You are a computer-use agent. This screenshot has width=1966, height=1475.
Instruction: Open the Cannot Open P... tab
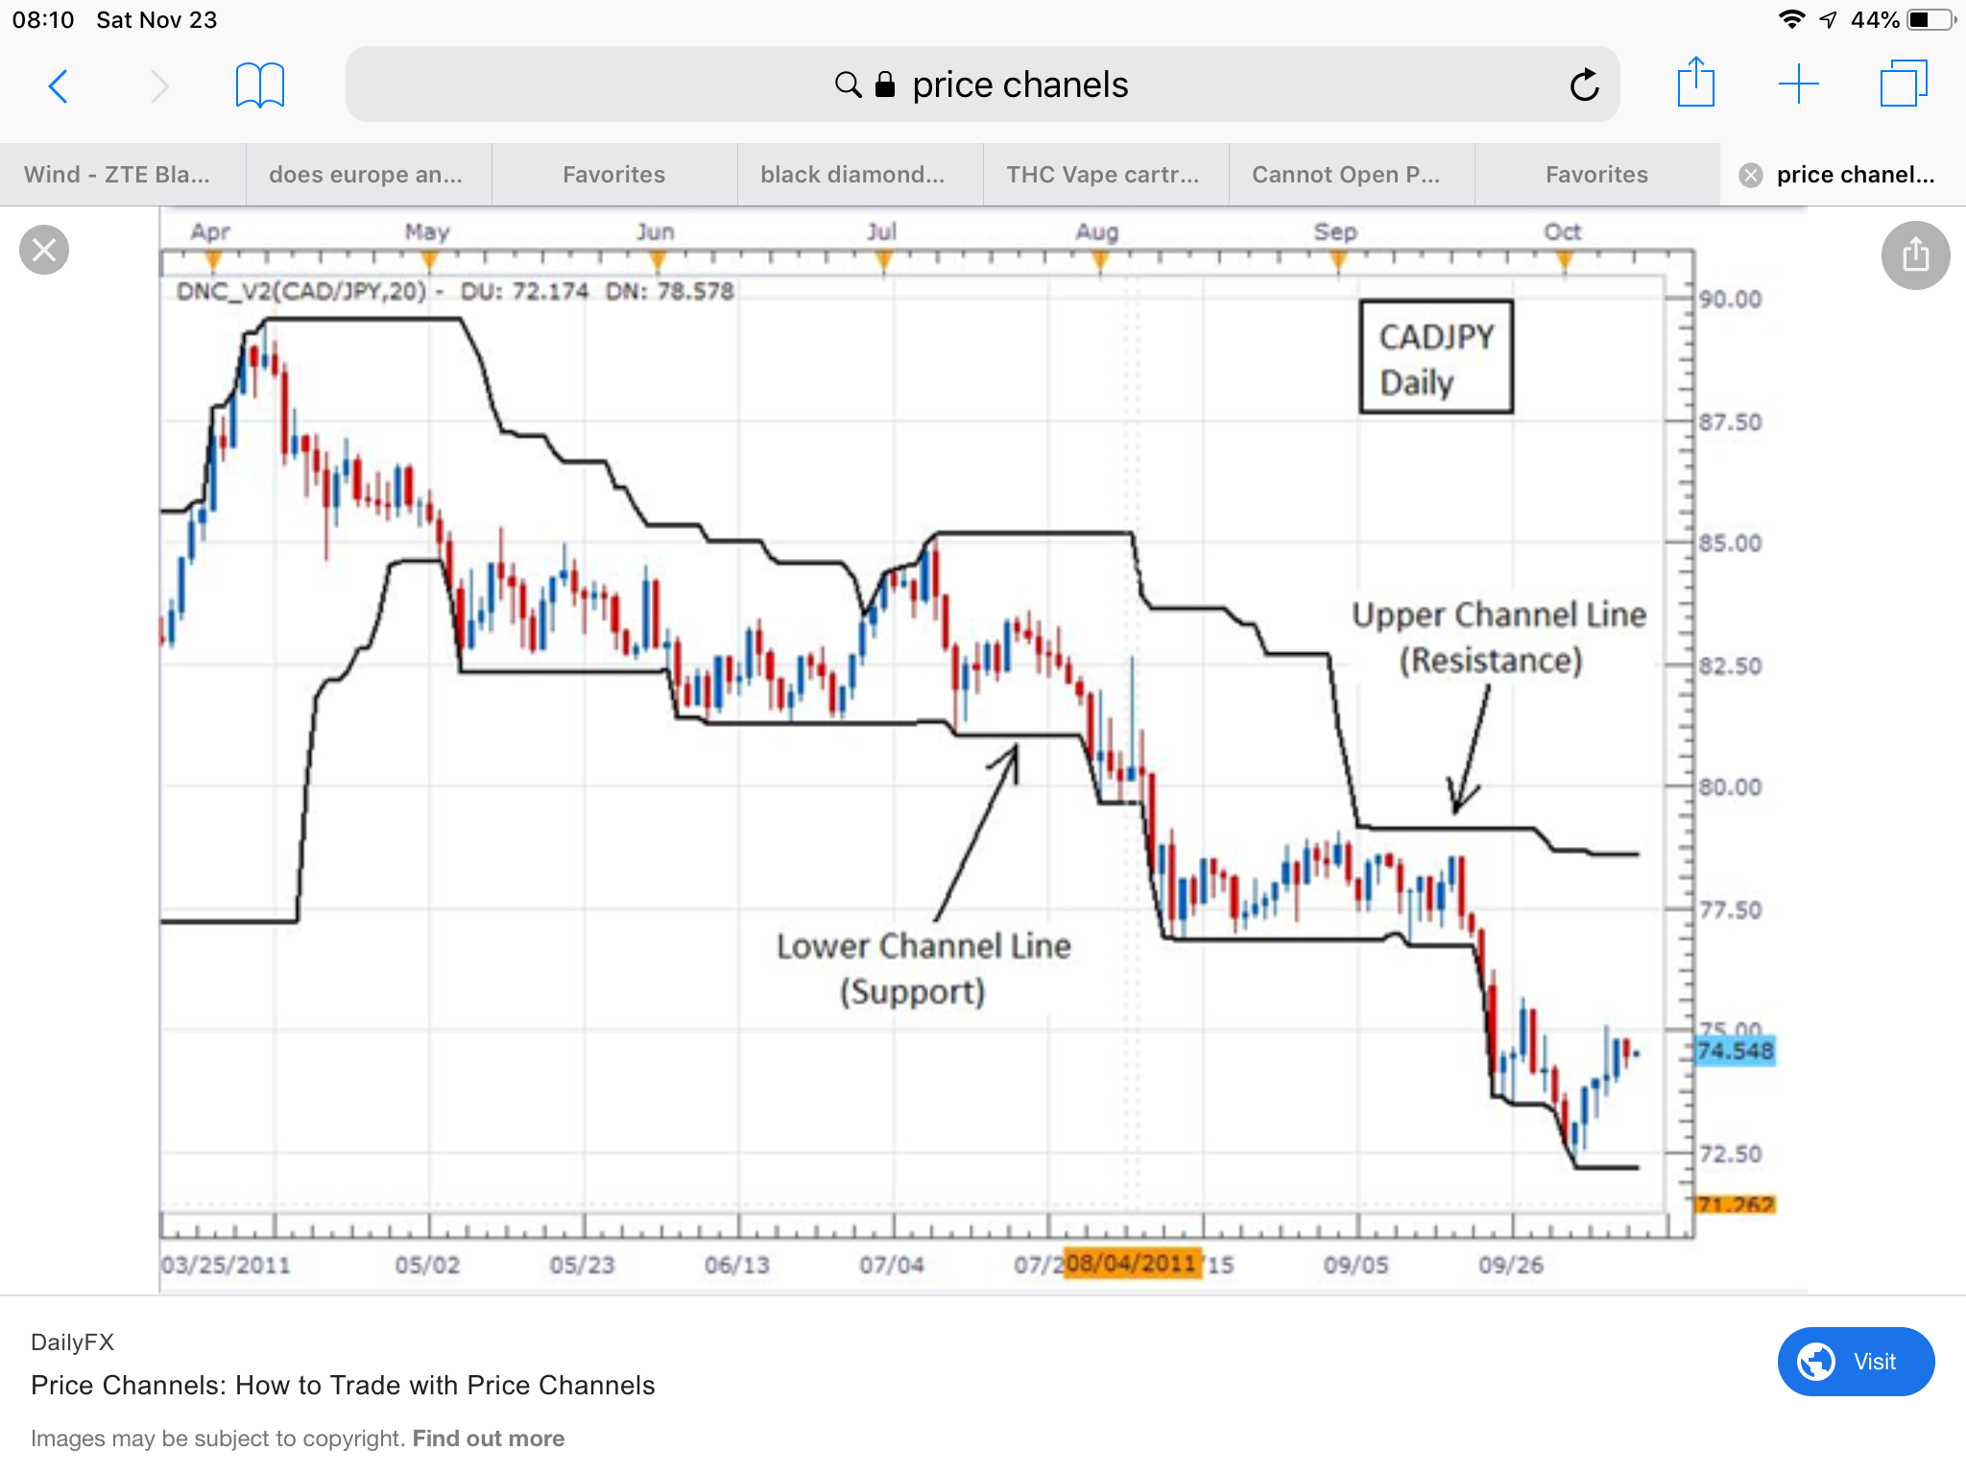pyautogui.click(x=1346, y=175)
